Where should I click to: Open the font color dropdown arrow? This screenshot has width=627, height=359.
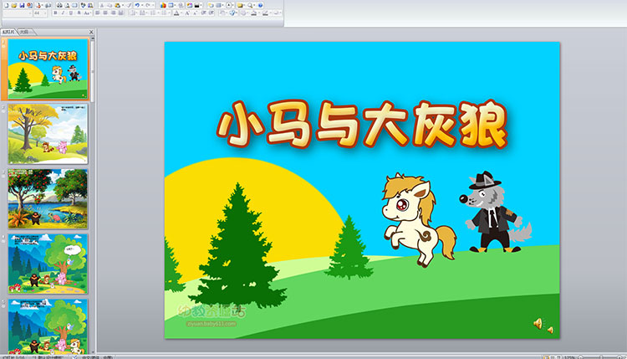click(181, 13)
